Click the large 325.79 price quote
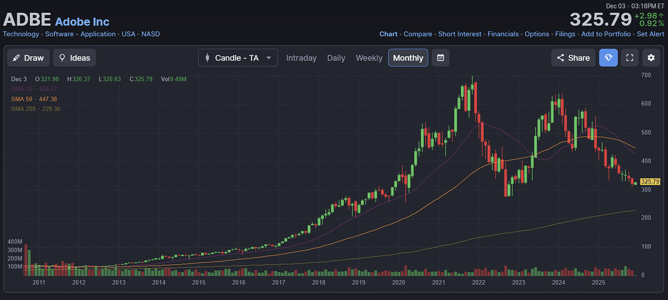This screenshot has height=300, width=668. click(601, 20)
